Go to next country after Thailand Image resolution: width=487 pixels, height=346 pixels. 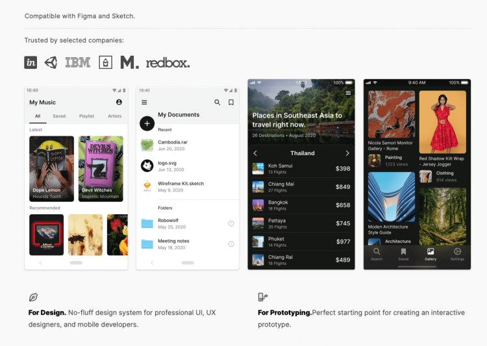coord(347,153)
